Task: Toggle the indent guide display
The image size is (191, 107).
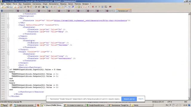Action: pyautogui.click(x=73, y=7)
